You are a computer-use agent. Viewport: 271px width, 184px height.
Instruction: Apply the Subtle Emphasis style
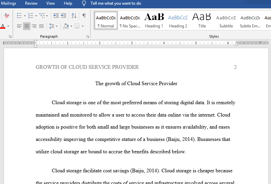[x=250, y=21]
